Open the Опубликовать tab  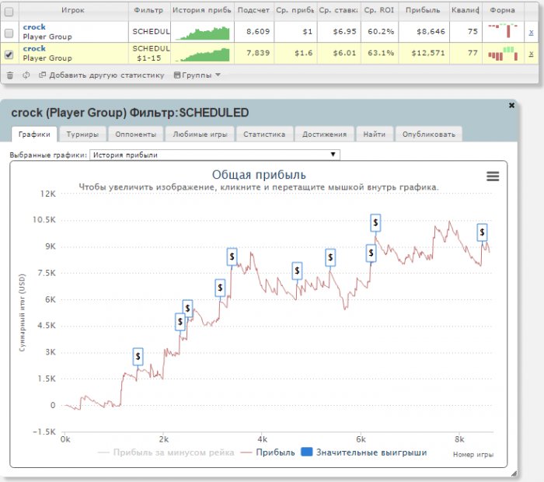point(429,134)
